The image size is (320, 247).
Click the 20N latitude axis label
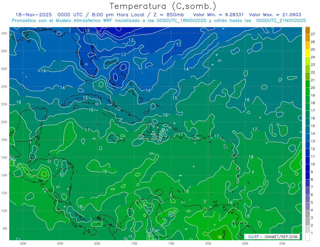click(x=4, y=122)
